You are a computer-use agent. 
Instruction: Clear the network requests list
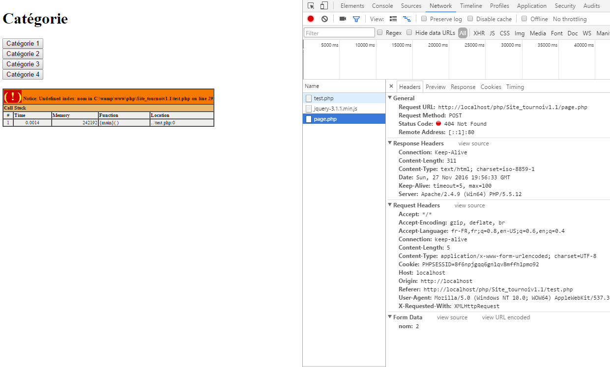(324, 19)
